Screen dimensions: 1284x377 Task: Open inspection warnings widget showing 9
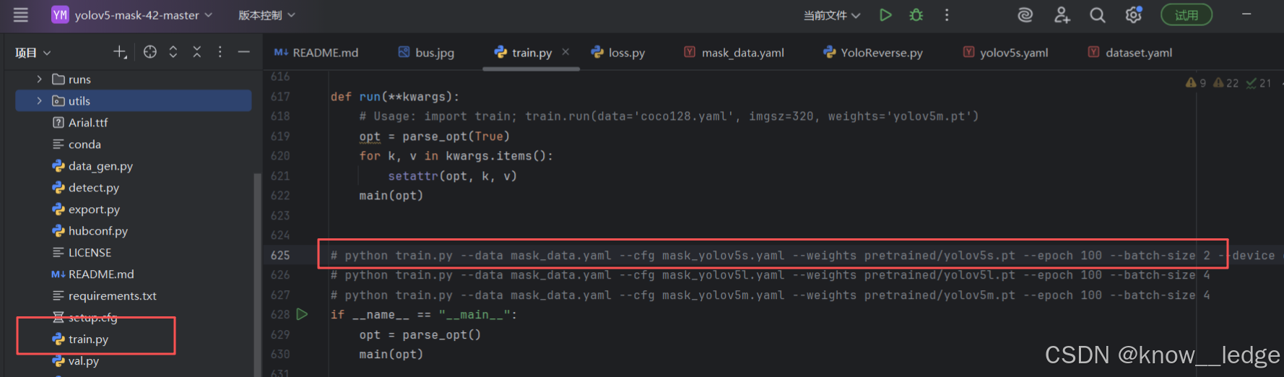click(1196, 83)
